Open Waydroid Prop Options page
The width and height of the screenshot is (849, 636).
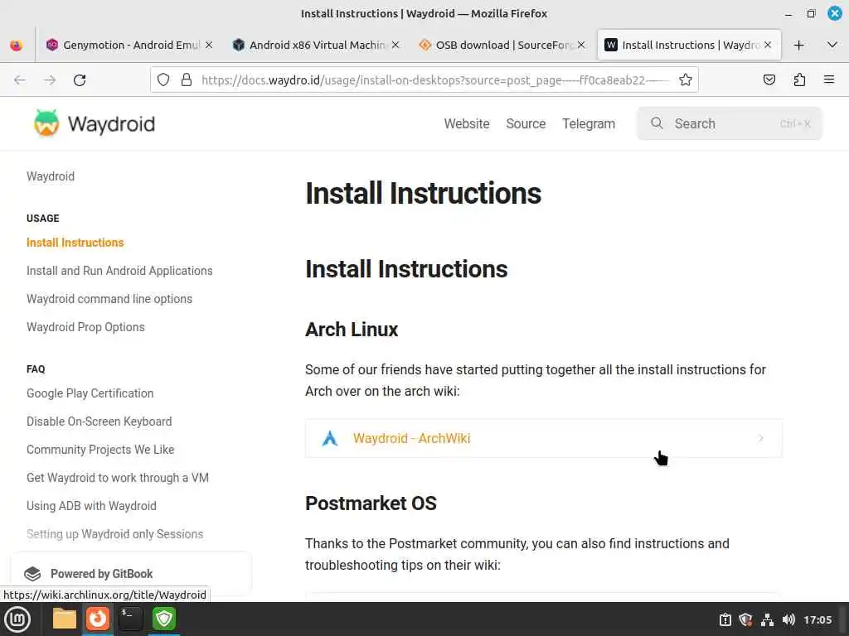85,327
